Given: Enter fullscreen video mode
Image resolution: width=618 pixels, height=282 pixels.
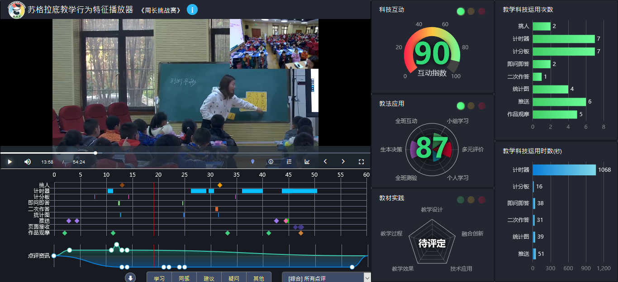Looking at the screenshot, I should coord(361,162).
